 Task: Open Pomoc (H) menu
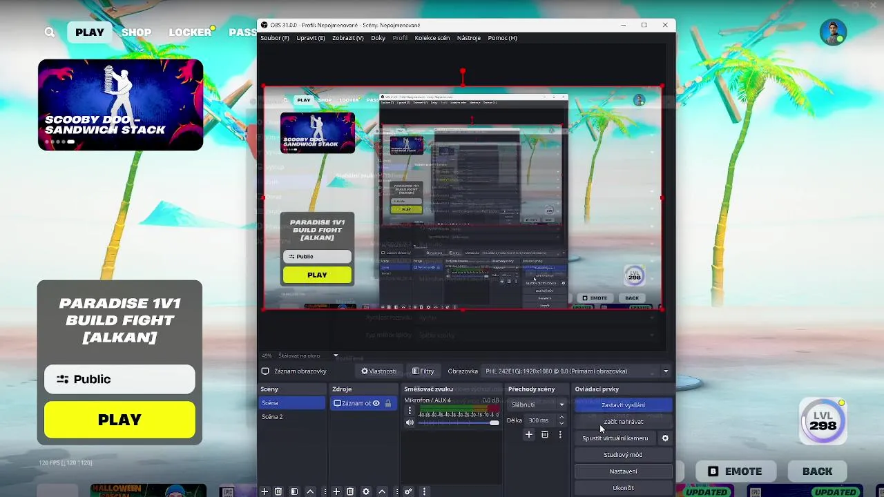503,38
